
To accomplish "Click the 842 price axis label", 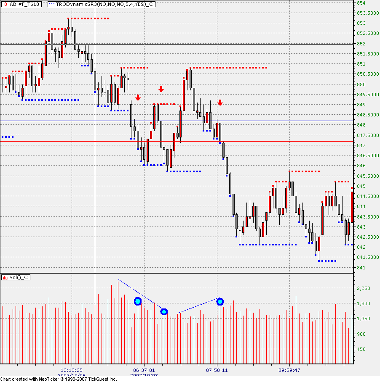I will [x=361, y=247].
